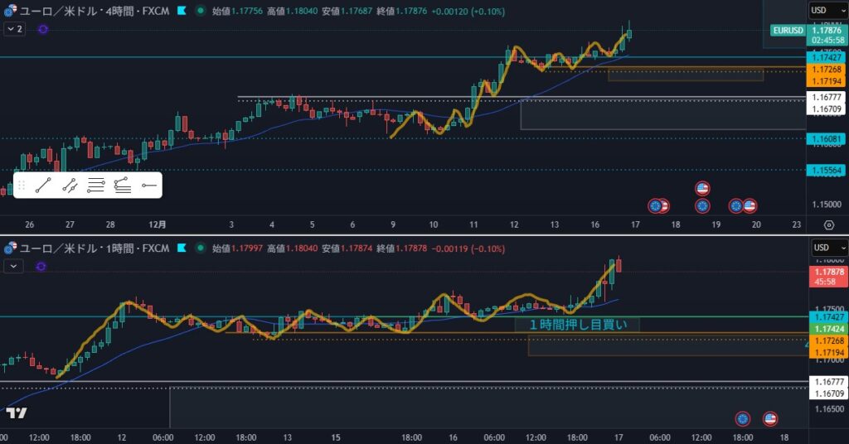The image size is (849, 444).
Task: Pick the horizontal lines tool in floating toolbar
Action: [96, 186]
